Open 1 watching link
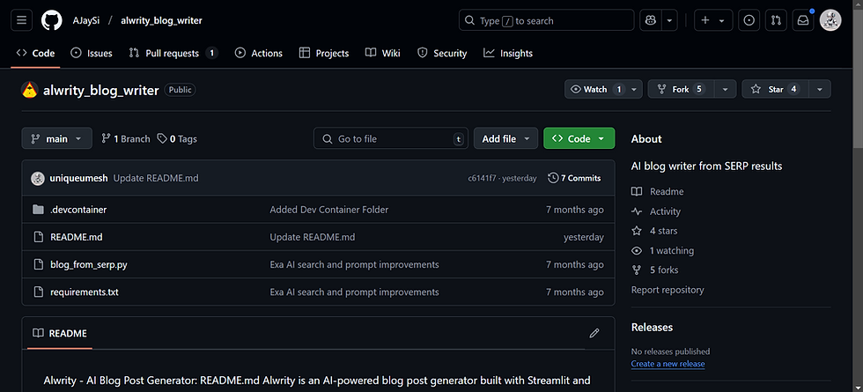863x392 pixels. [662, 250]
